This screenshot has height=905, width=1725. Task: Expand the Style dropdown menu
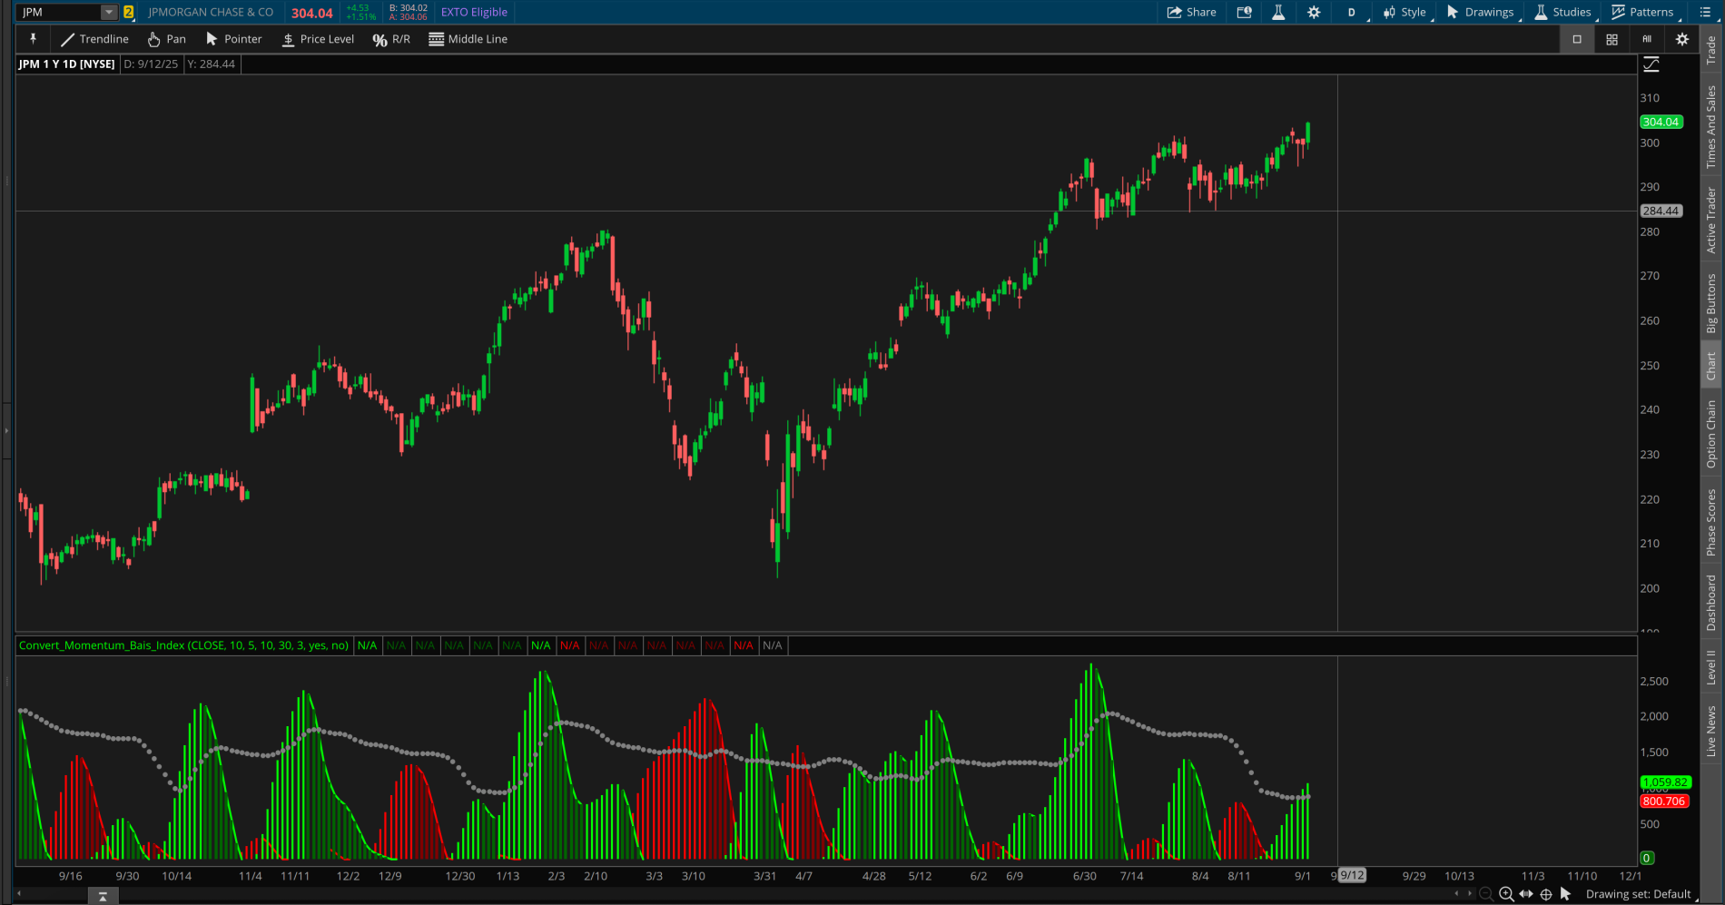tap(1406, 12)
